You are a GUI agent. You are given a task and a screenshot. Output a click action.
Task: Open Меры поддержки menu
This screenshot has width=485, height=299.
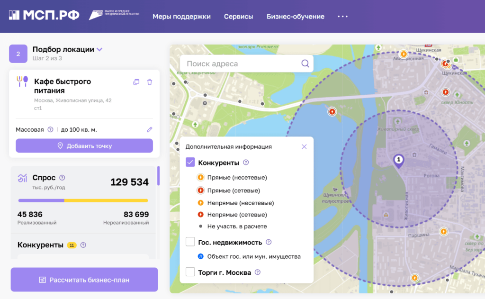point(181,17)
